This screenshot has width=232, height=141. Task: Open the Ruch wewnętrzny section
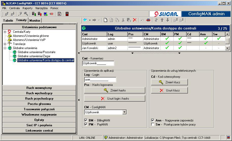[39, 88]
